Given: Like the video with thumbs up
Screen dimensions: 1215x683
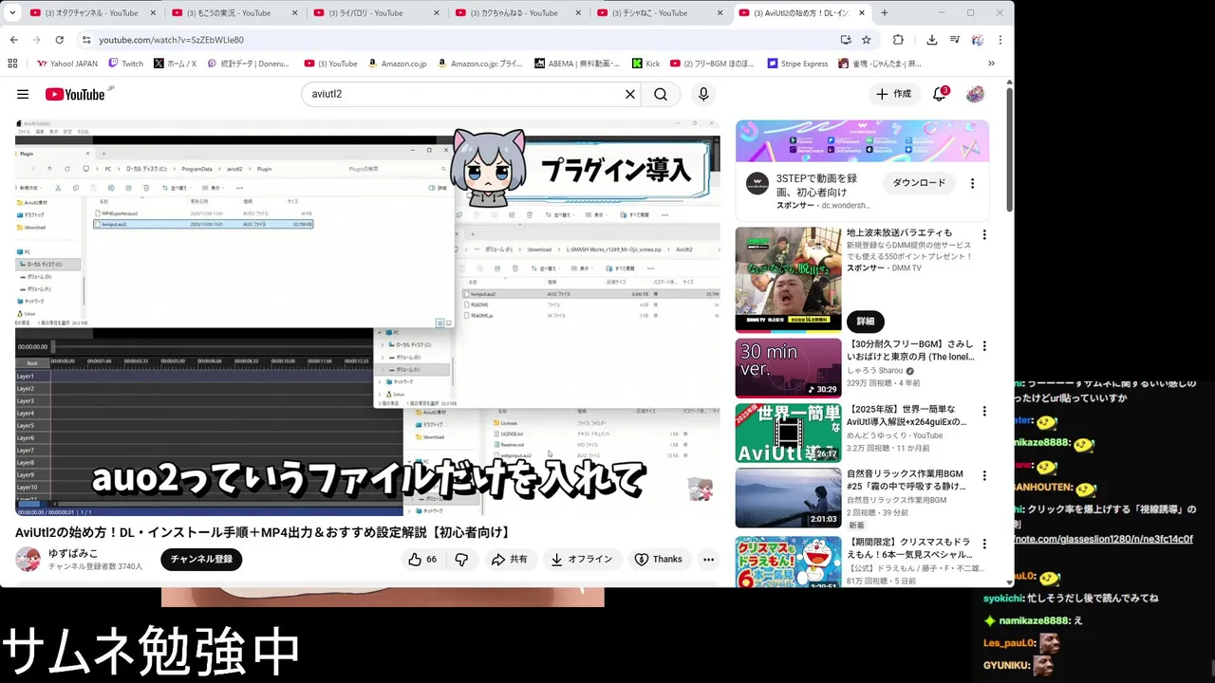Looking at the screenshot, I should (422, 560).
